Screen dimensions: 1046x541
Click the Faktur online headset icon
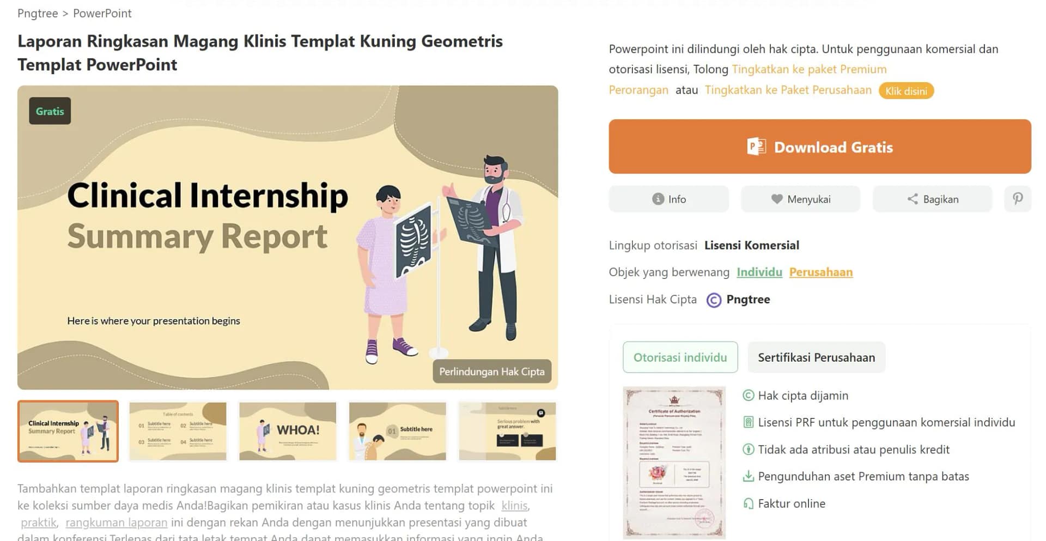(x=749, y=503)
